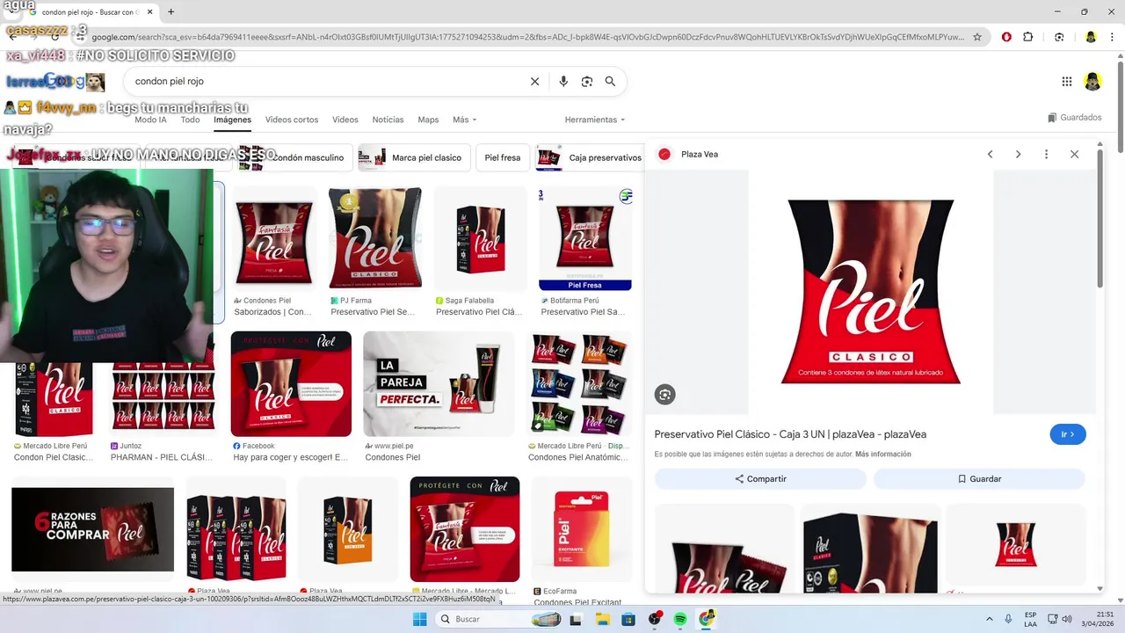
Task: Select the Imágenes tab
Action: tap(232, 120)
